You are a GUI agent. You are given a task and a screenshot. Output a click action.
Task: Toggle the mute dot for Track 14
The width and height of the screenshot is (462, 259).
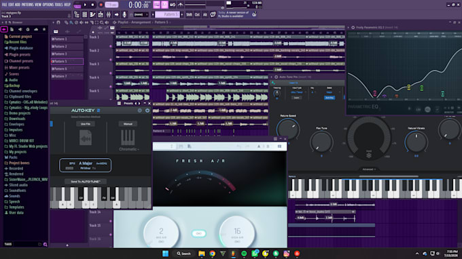pyautogui.click(x=111, y=221)
